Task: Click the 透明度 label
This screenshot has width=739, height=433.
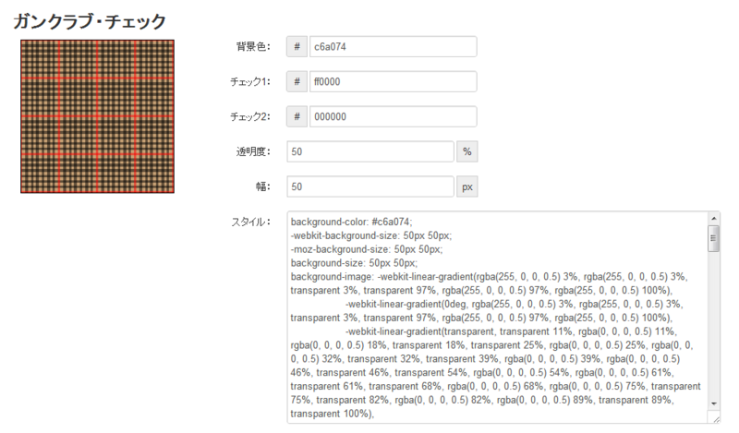Action: 253,151
